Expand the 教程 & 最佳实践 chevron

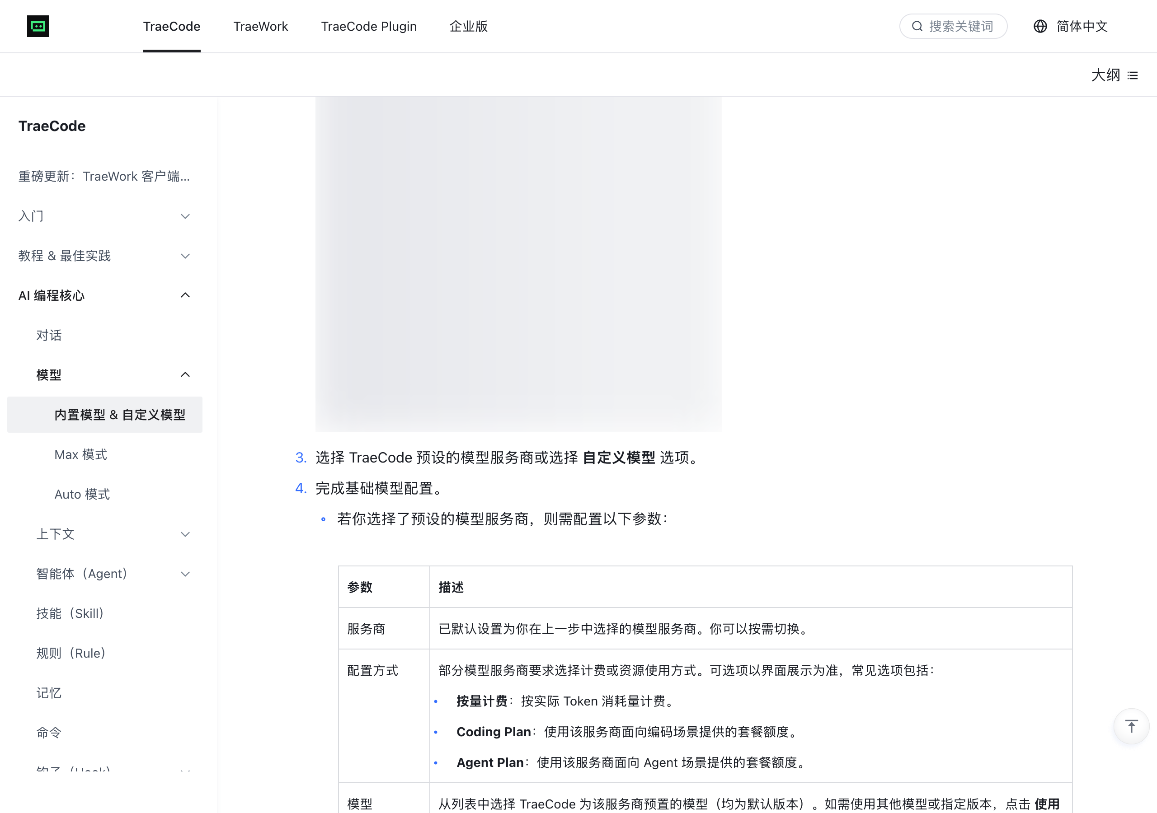coord(185,256)
